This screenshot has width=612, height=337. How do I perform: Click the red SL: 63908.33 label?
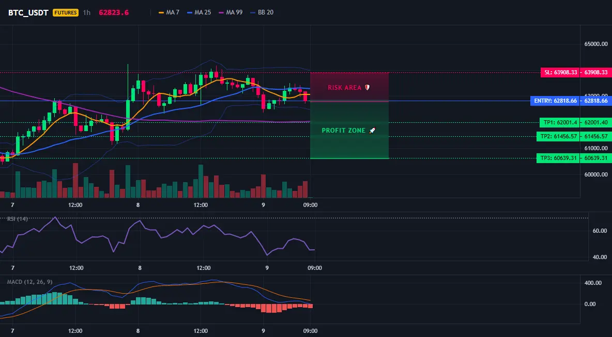click(x=560, y=72)
